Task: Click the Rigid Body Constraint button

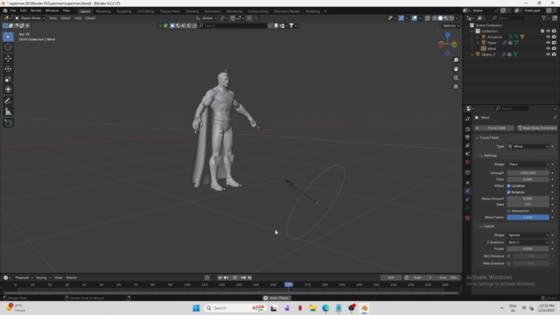Action: coord(536,128)
